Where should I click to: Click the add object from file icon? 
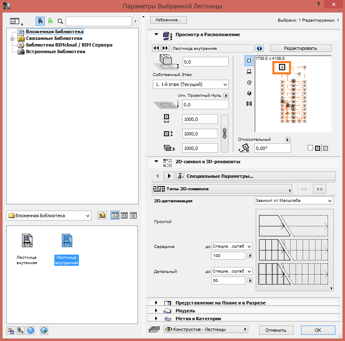click(x=21, y=331)
